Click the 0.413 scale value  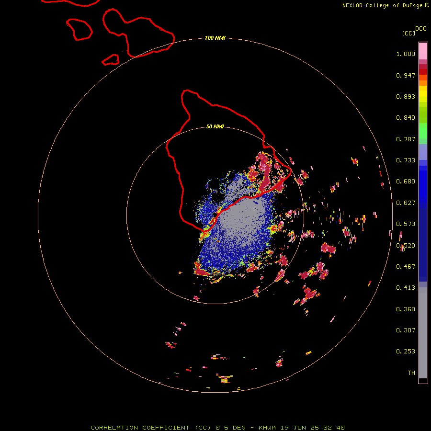[x=406, y=288]
